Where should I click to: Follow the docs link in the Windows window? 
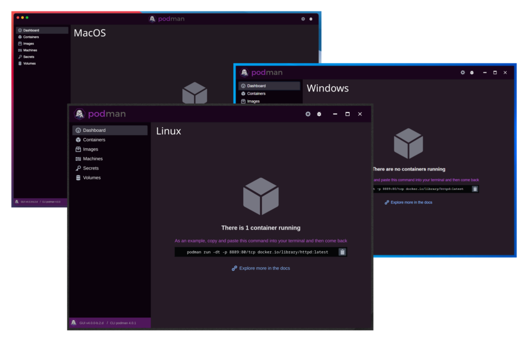tap(411, 203)
